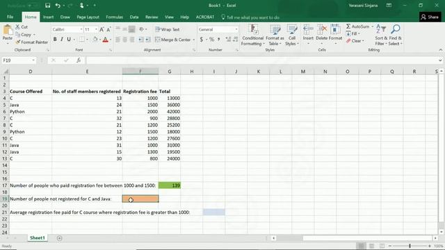Apply Percent style format
Viewport: 445px width, 250px height.
click(x=211, y=40)
